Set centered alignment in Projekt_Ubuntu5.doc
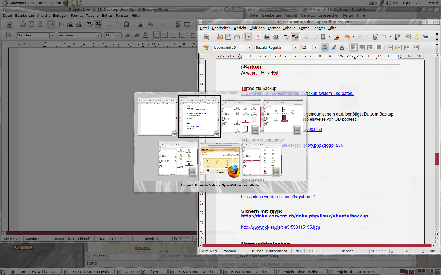Viewport: 441px width, 275px height. tap(362, 47)
